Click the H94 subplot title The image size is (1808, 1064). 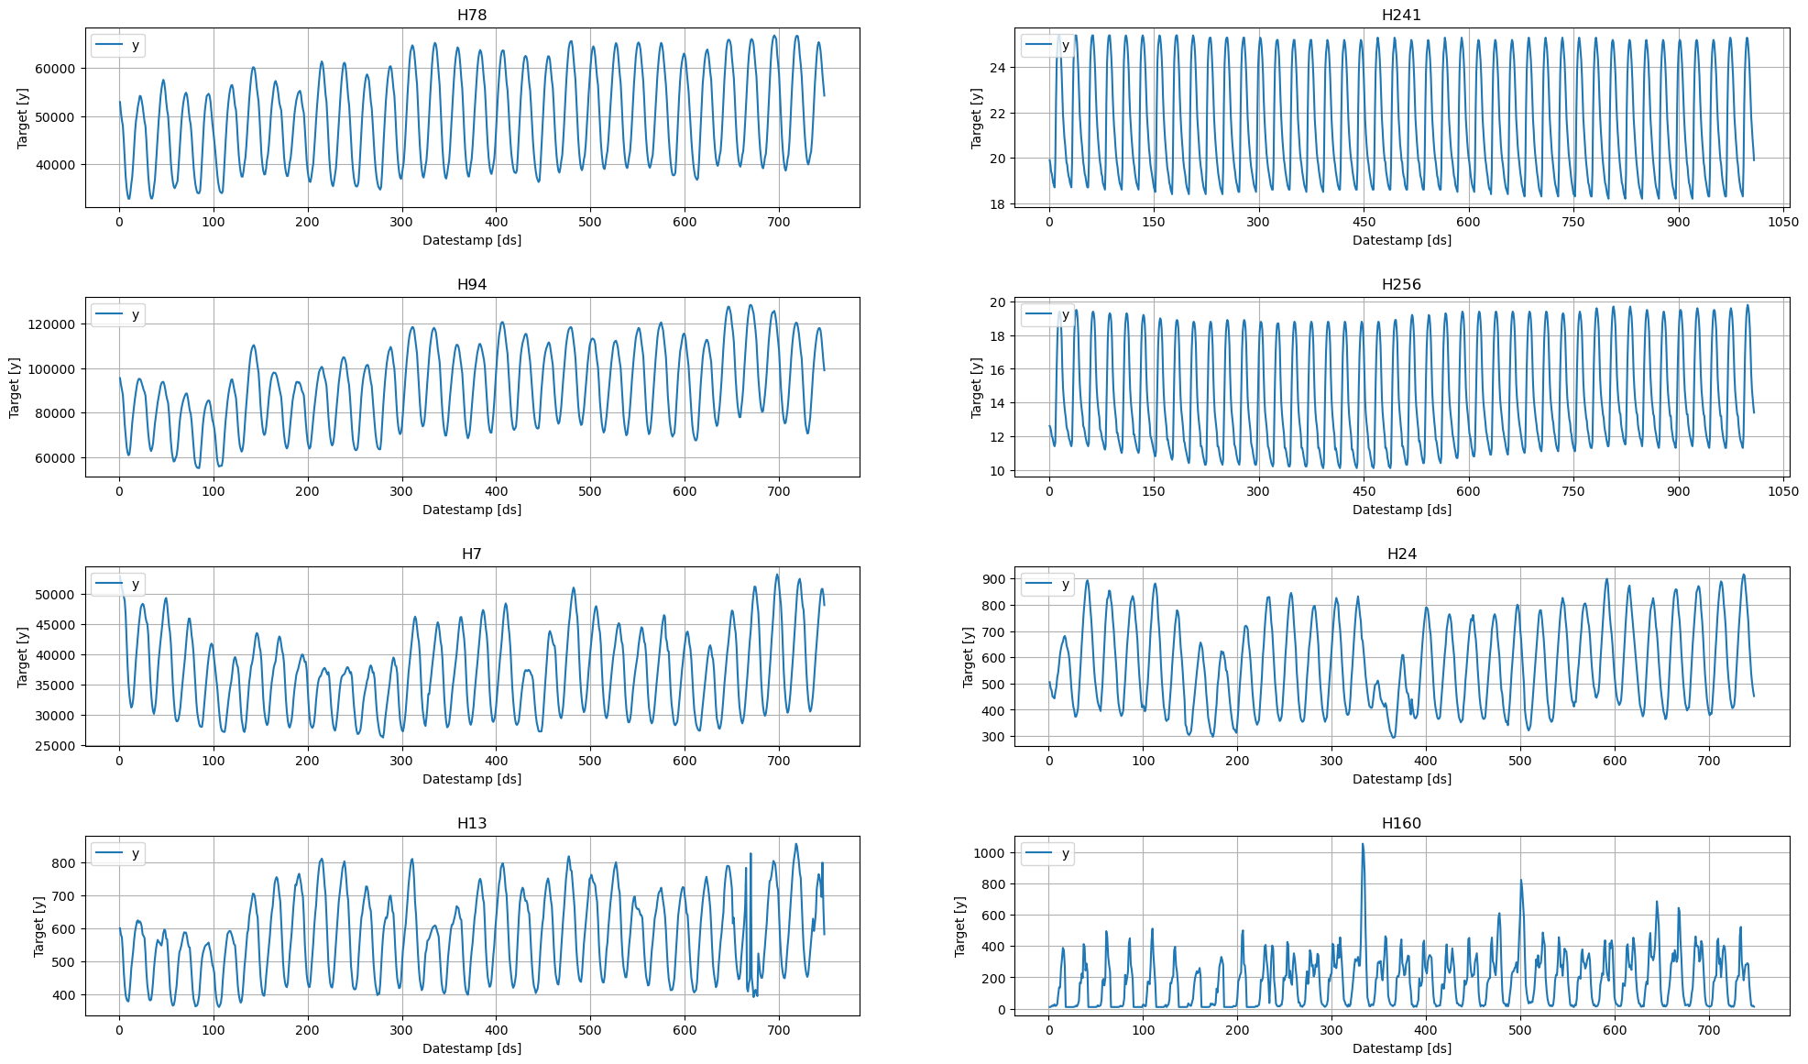click(x=472, y=284)
